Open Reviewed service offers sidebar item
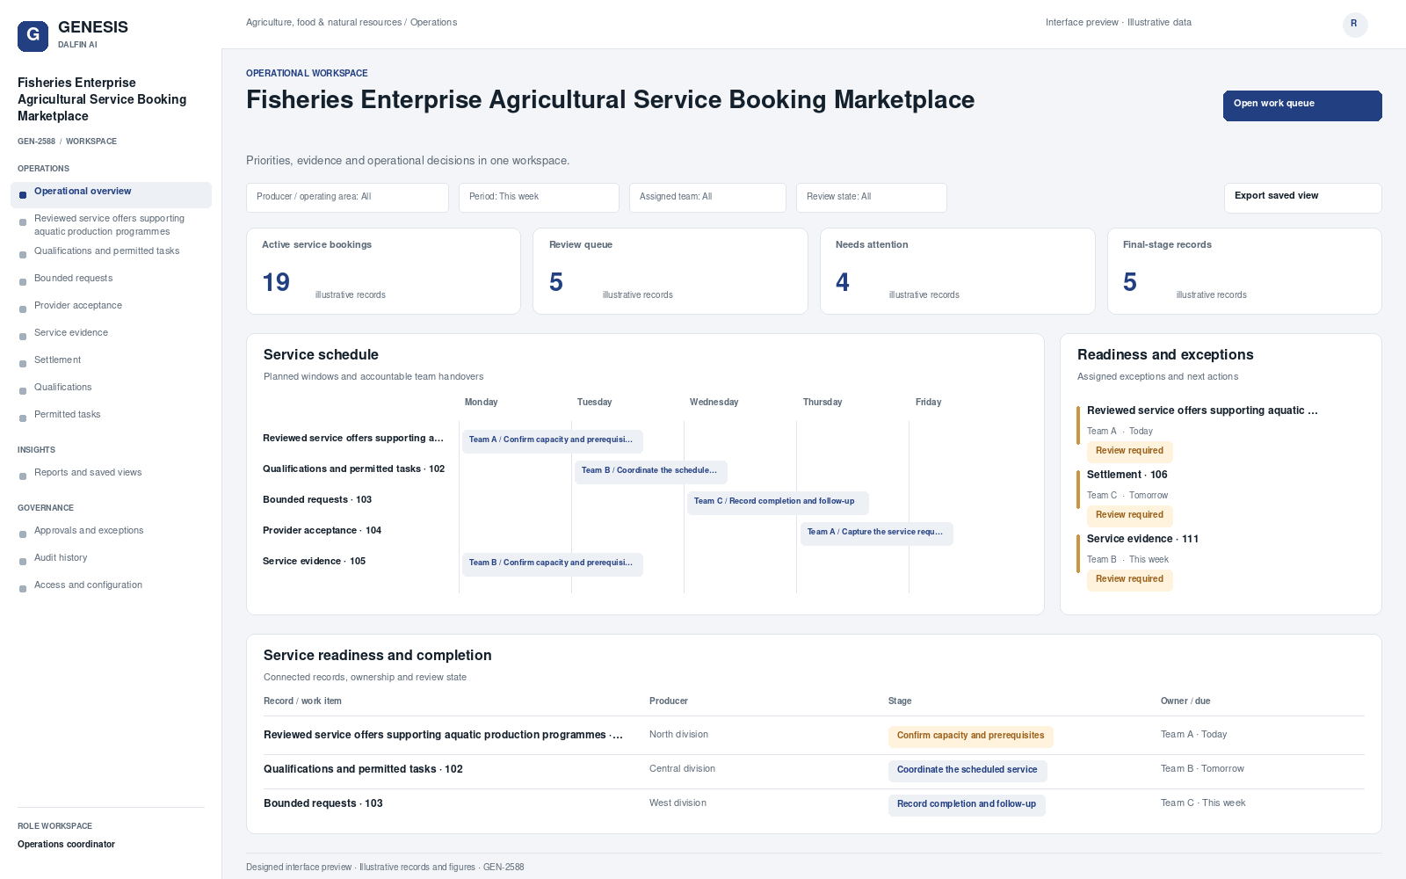 111,225
